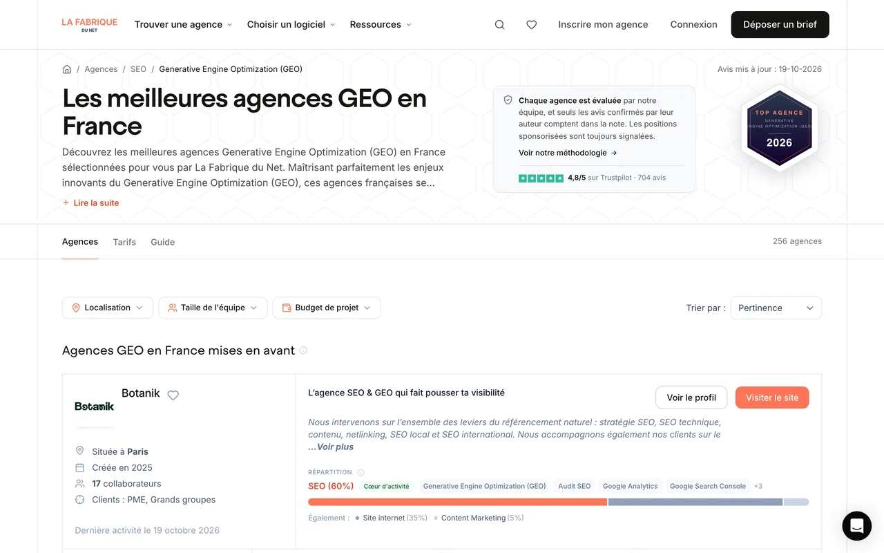Click the Google Search Console tag
This screenshot has height=553, width=884.
[x=708, y=486]
